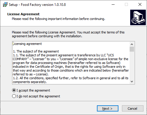The width and height of the screenshot is (147, 115).
Task: Proceed with the Next > button
Action: click(x=108, y=109)
